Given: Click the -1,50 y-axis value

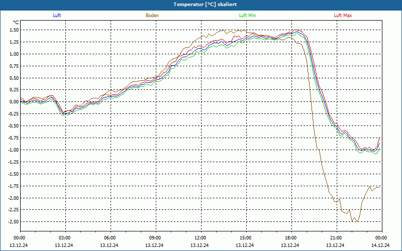Looking at the screenshot, I should [x=14, y=174].
